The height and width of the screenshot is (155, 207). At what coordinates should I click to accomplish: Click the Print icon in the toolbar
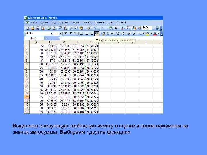tap(49, 28)
